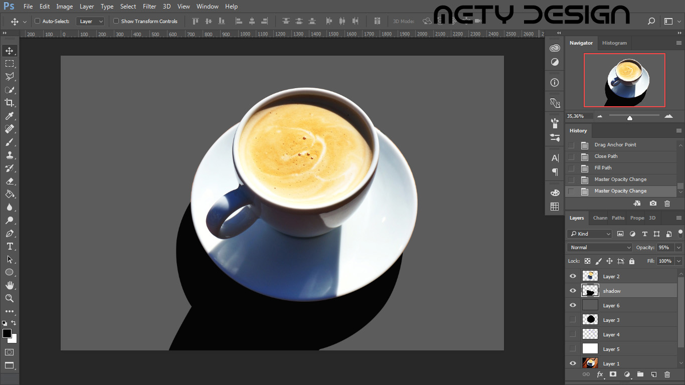Toggle Quick Mask mode icon
The width and height of the screenshot is (685, 385).
click(x=10, y=352)
